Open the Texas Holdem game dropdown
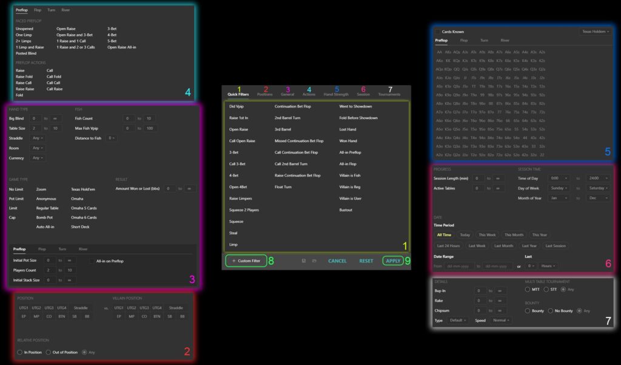This screenshot has width=621, height=365. pos(595,31)
